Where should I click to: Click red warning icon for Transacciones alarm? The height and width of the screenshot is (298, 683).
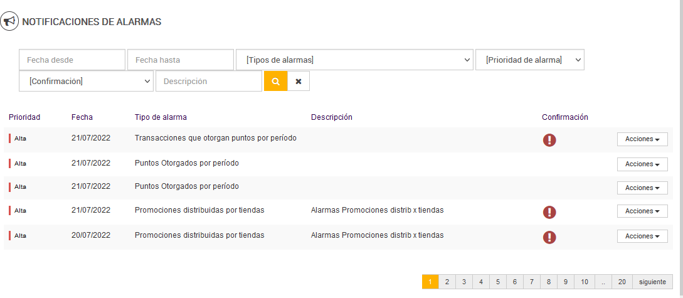tap(549, 140)
